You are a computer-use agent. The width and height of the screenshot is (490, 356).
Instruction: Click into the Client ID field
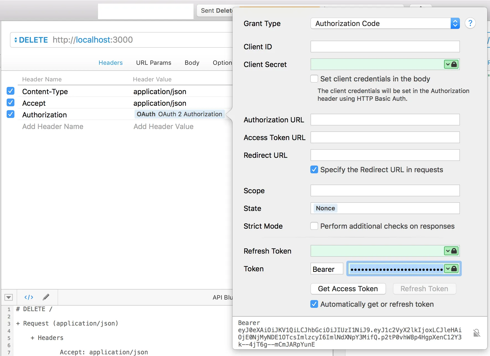(385, 47)
